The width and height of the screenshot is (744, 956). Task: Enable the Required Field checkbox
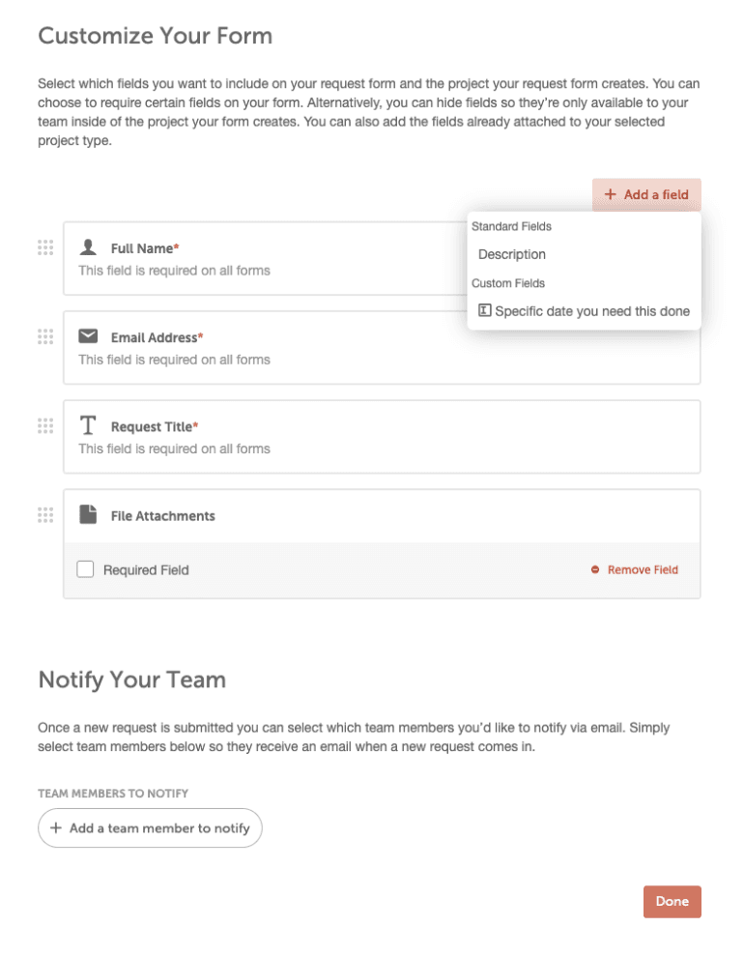[85, 569]
